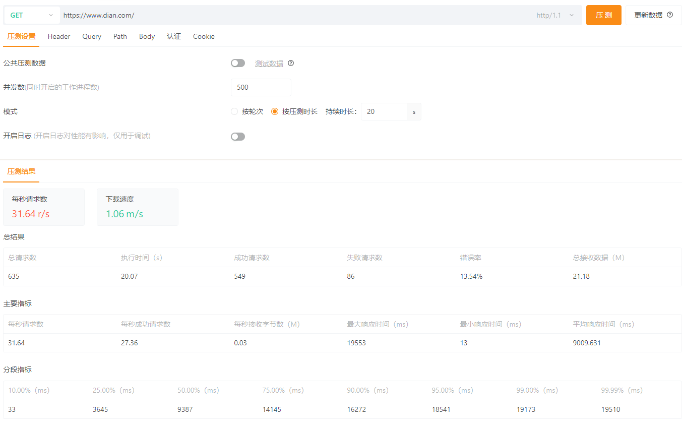Enable the 公共压测数据 toggle switch

point(238,63)
